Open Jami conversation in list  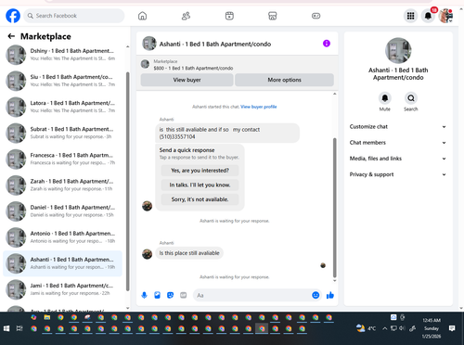(x=63, y=289)
